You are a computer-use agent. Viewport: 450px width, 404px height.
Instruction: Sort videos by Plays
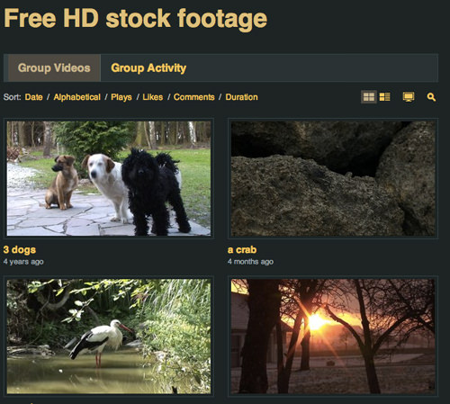pyautogui.click(x=121, y=97)
